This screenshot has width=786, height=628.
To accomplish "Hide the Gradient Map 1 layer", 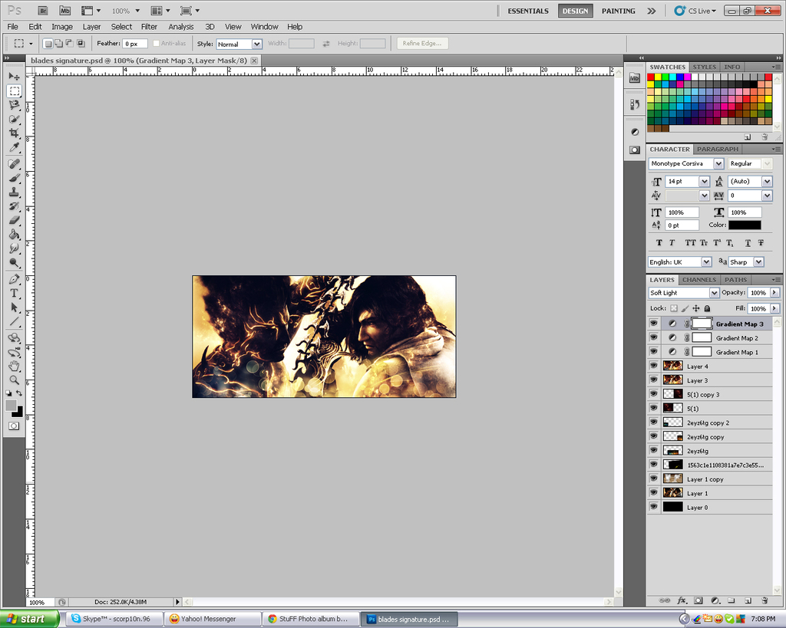I will (653, 351).
